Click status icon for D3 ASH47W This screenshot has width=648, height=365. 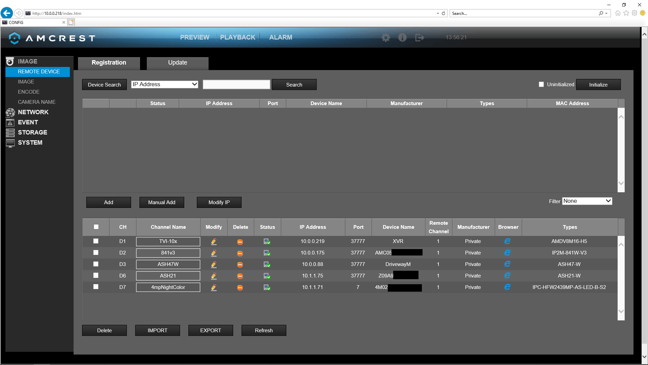(x=267, y=265)
